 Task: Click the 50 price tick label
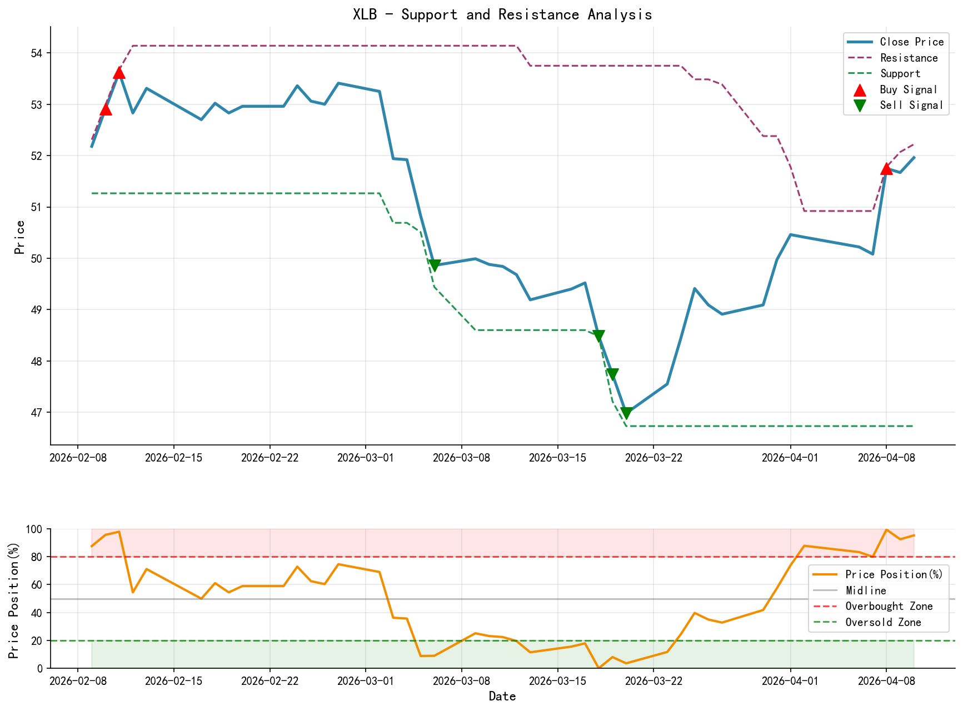click(x=37, y=259)
